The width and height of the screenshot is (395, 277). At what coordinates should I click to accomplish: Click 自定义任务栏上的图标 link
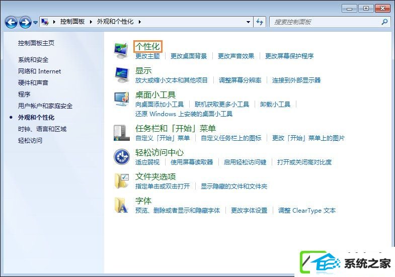231,138
